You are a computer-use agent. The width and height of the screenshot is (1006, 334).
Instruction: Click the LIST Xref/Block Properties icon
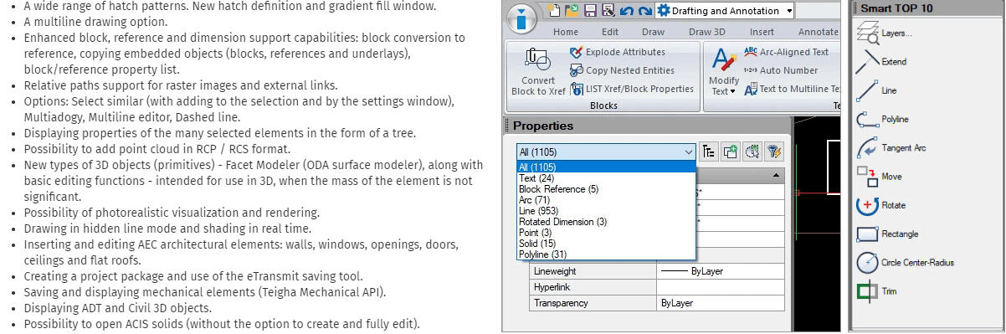coord(577,89)
